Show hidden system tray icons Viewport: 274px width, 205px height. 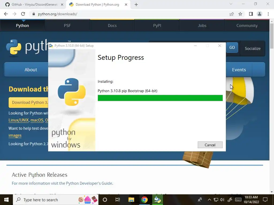point(209,200)
